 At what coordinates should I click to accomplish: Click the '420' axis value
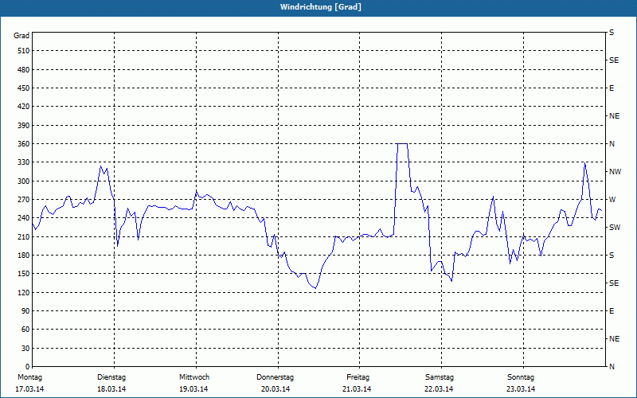(24, 107)
